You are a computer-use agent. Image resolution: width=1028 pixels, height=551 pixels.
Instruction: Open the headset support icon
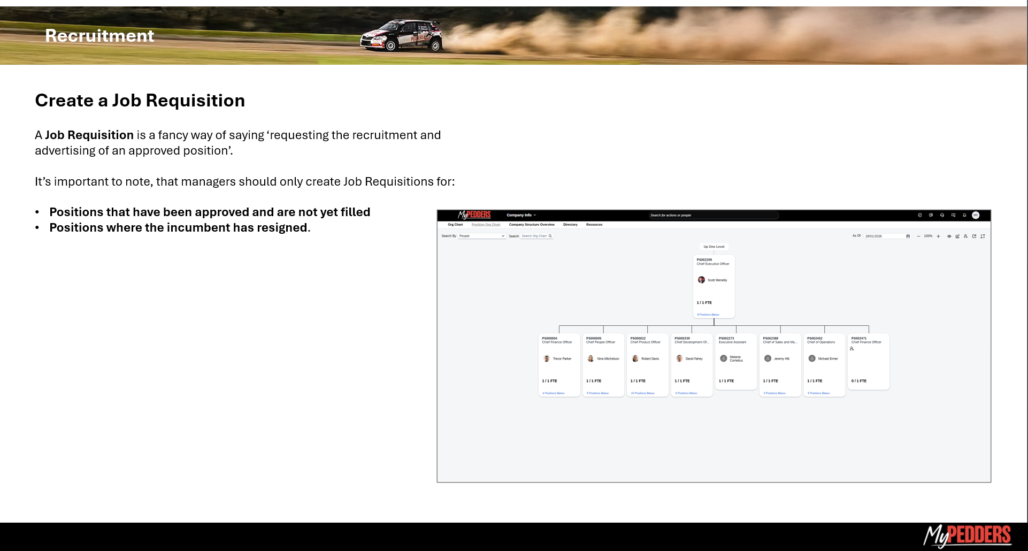click(x=942, y=215)
